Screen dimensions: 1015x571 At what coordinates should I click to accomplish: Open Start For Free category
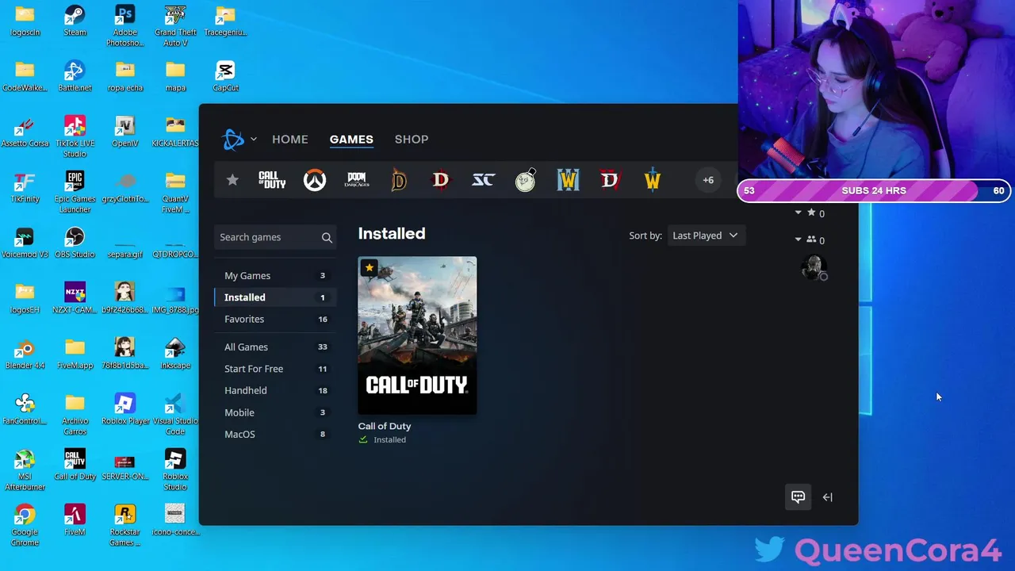(x=275, y=369)
